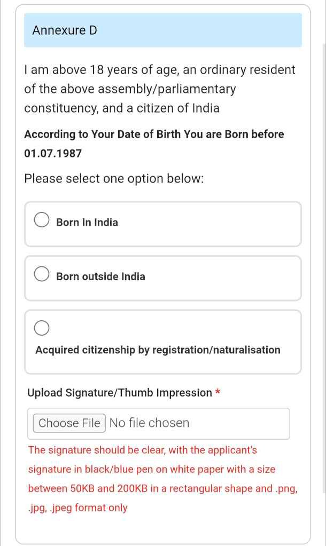This screenshot has width=326, height=546.
Task: Select the Born In India radio button
Action: coord(42,220)
